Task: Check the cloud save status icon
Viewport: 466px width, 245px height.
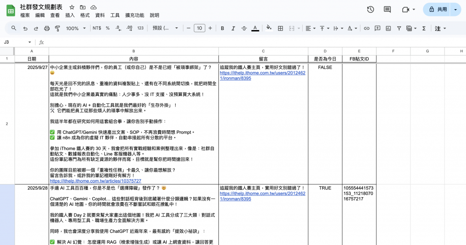Action: 93,7
